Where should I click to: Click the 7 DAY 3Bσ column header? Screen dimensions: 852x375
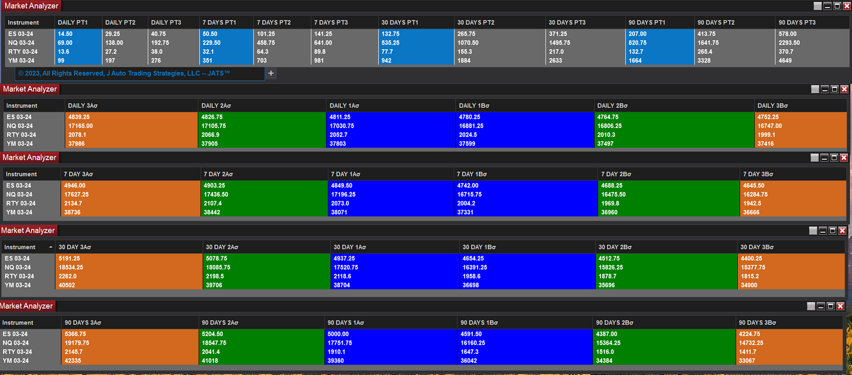click(792, 174)
